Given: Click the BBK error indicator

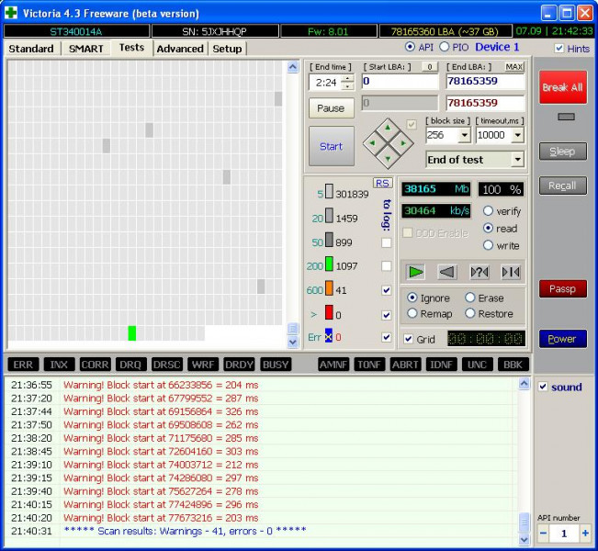Looking at the screenshot, I should (513, 365).
